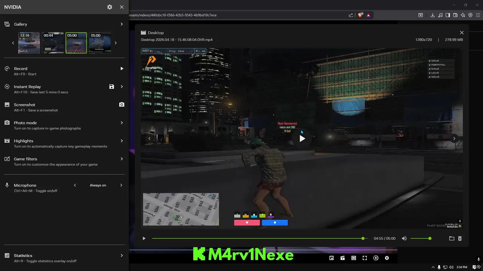Take a screenshot with camera icon
Viewport: 483px width, 271px height.
click(122, 105)
